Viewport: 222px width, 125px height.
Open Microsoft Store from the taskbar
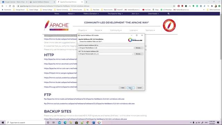click(x=76, y=123)
